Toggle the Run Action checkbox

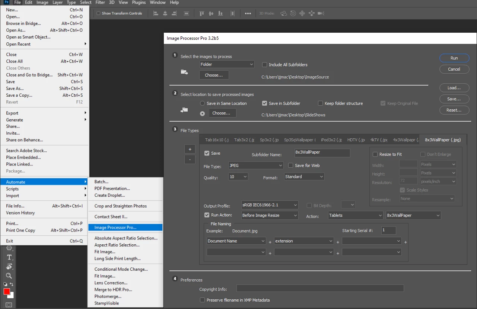(207, 215)
